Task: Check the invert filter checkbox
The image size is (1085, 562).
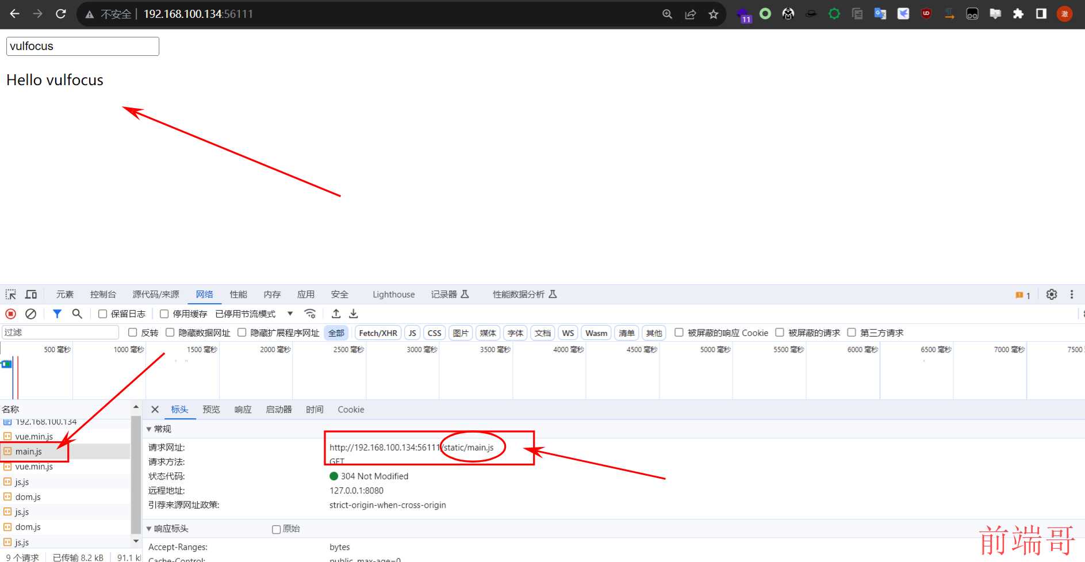Action: click(x=133, y=332)
